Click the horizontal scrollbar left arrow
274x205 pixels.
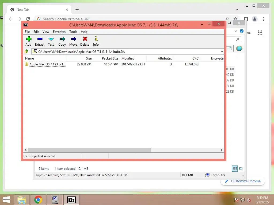pos(26,150)
